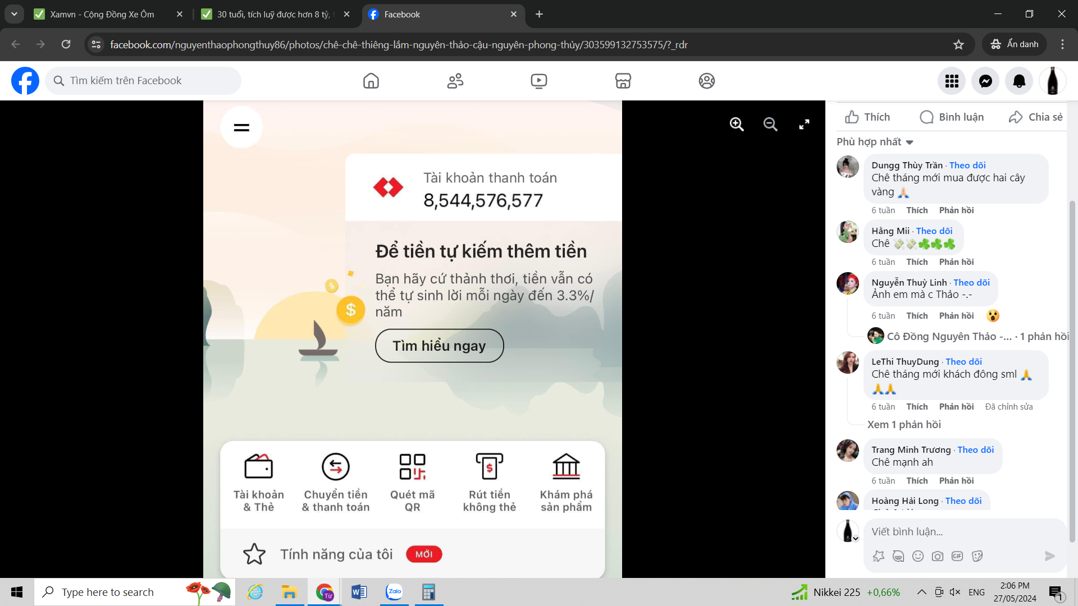
Task: Open Messenger chats
Action: (x=985, y=81)
